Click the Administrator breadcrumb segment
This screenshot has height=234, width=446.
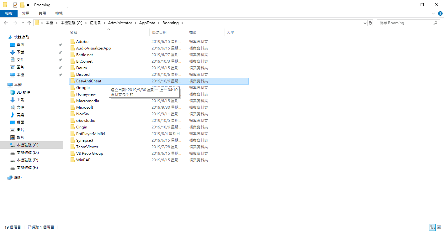(x=120, y=23)
